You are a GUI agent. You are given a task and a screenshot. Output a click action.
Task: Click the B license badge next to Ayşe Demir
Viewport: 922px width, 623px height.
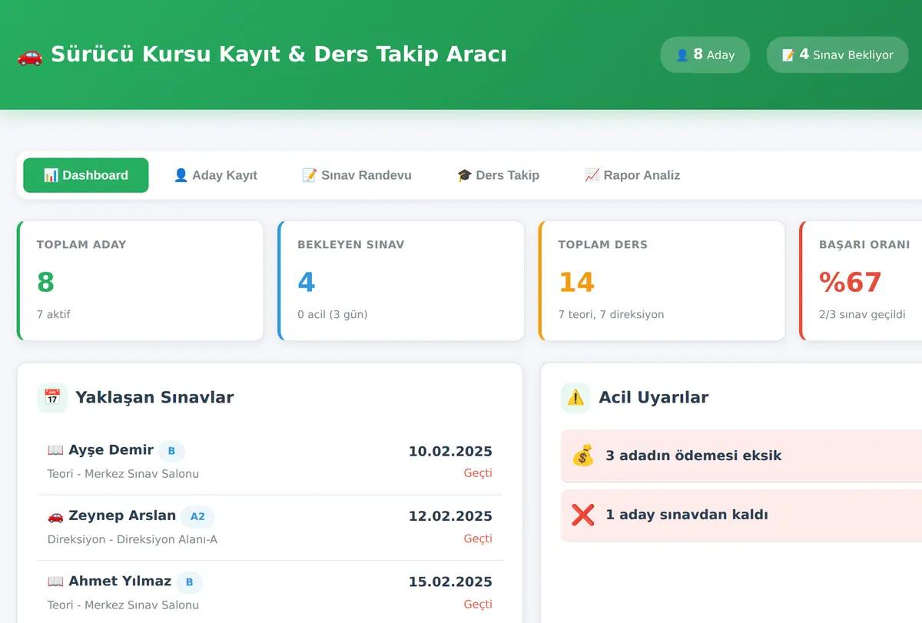(171, 451)
